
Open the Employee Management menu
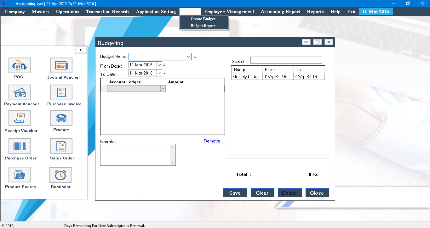pyautogui.click(x=229, y=12)
